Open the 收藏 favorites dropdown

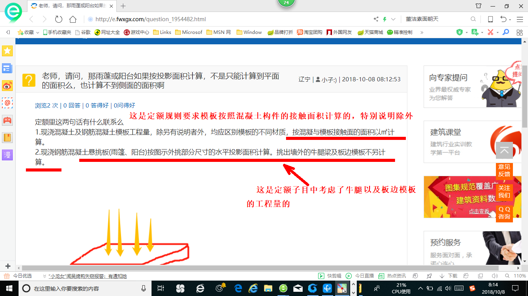pyautogui.click(x=28, y=32)
